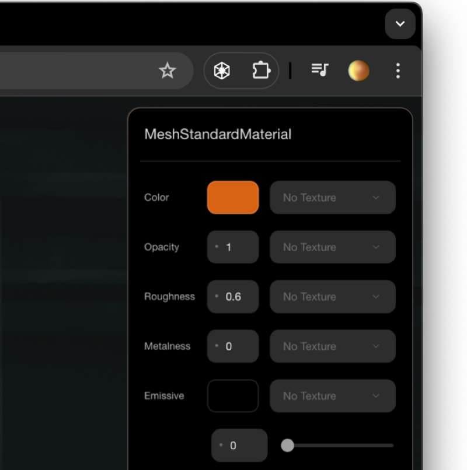Open the Opacity No Texture dropdown
467x470 pixels.
pyautogui.click(x=333, y=247)
